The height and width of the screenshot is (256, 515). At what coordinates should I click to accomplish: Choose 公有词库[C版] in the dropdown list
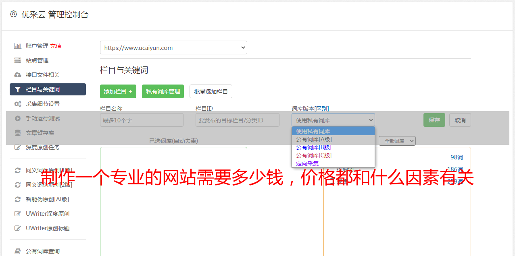click(333, 155)
